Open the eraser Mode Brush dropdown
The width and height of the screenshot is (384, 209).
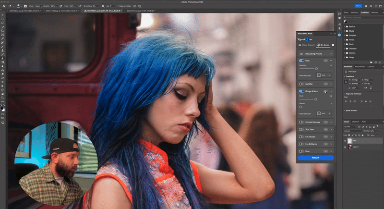point(38,6)
